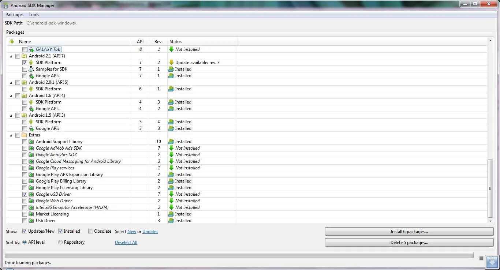Image resolution: width=500 pixels, height=270 pixels.
Task: Click the Extras folder icon
Action: tap(24, 135)
